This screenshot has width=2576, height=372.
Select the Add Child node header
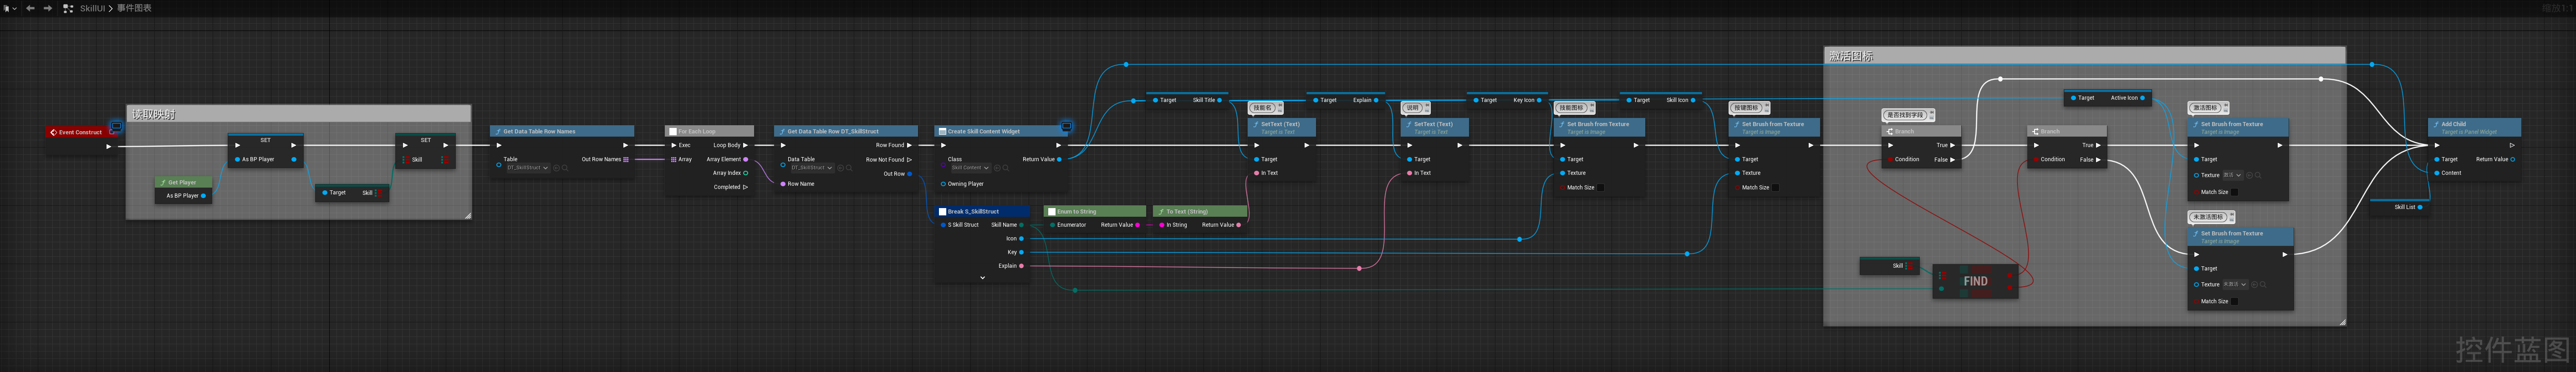pos(2474,127)
